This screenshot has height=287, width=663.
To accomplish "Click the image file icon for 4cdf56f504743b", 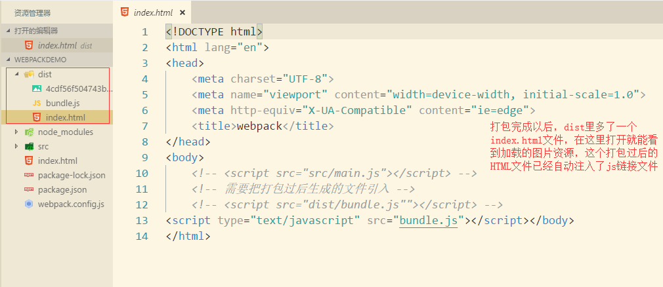I will pos(37,89).
